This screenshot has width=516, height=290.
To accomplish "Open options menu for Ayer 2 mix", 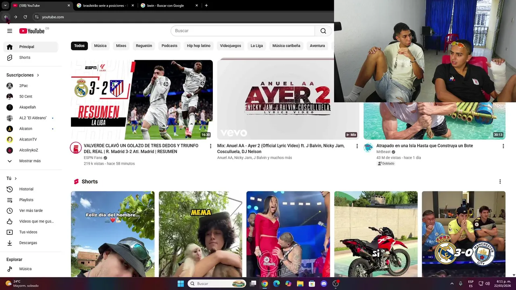I will click(x=357, y=146).
